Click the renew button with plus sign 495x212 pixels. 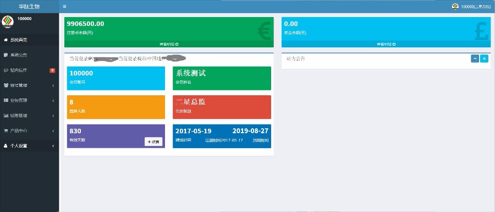click(x=153, y=142)
